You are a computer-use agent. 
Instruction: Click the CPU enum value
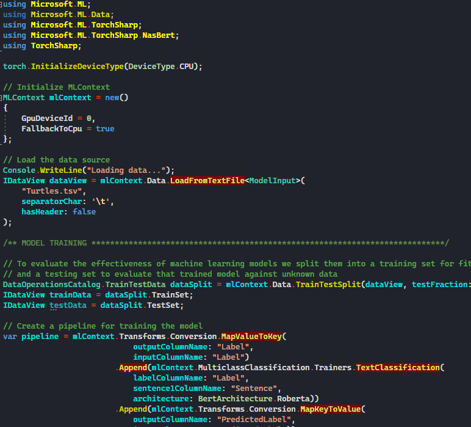point(187,67)
